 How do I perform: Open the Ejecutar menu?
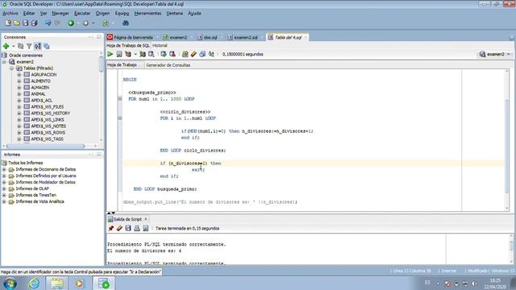(82, 13)
